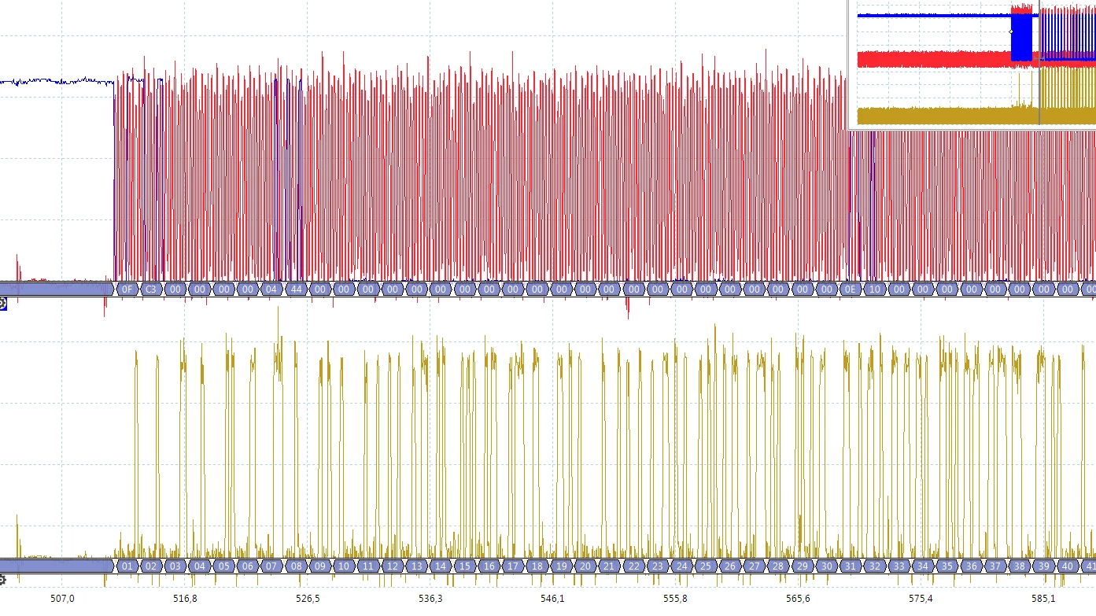Select decoded byte 0E in upper decoder row
The height and width of the screenshot is (616, 1096).
[x=850, y=290]
